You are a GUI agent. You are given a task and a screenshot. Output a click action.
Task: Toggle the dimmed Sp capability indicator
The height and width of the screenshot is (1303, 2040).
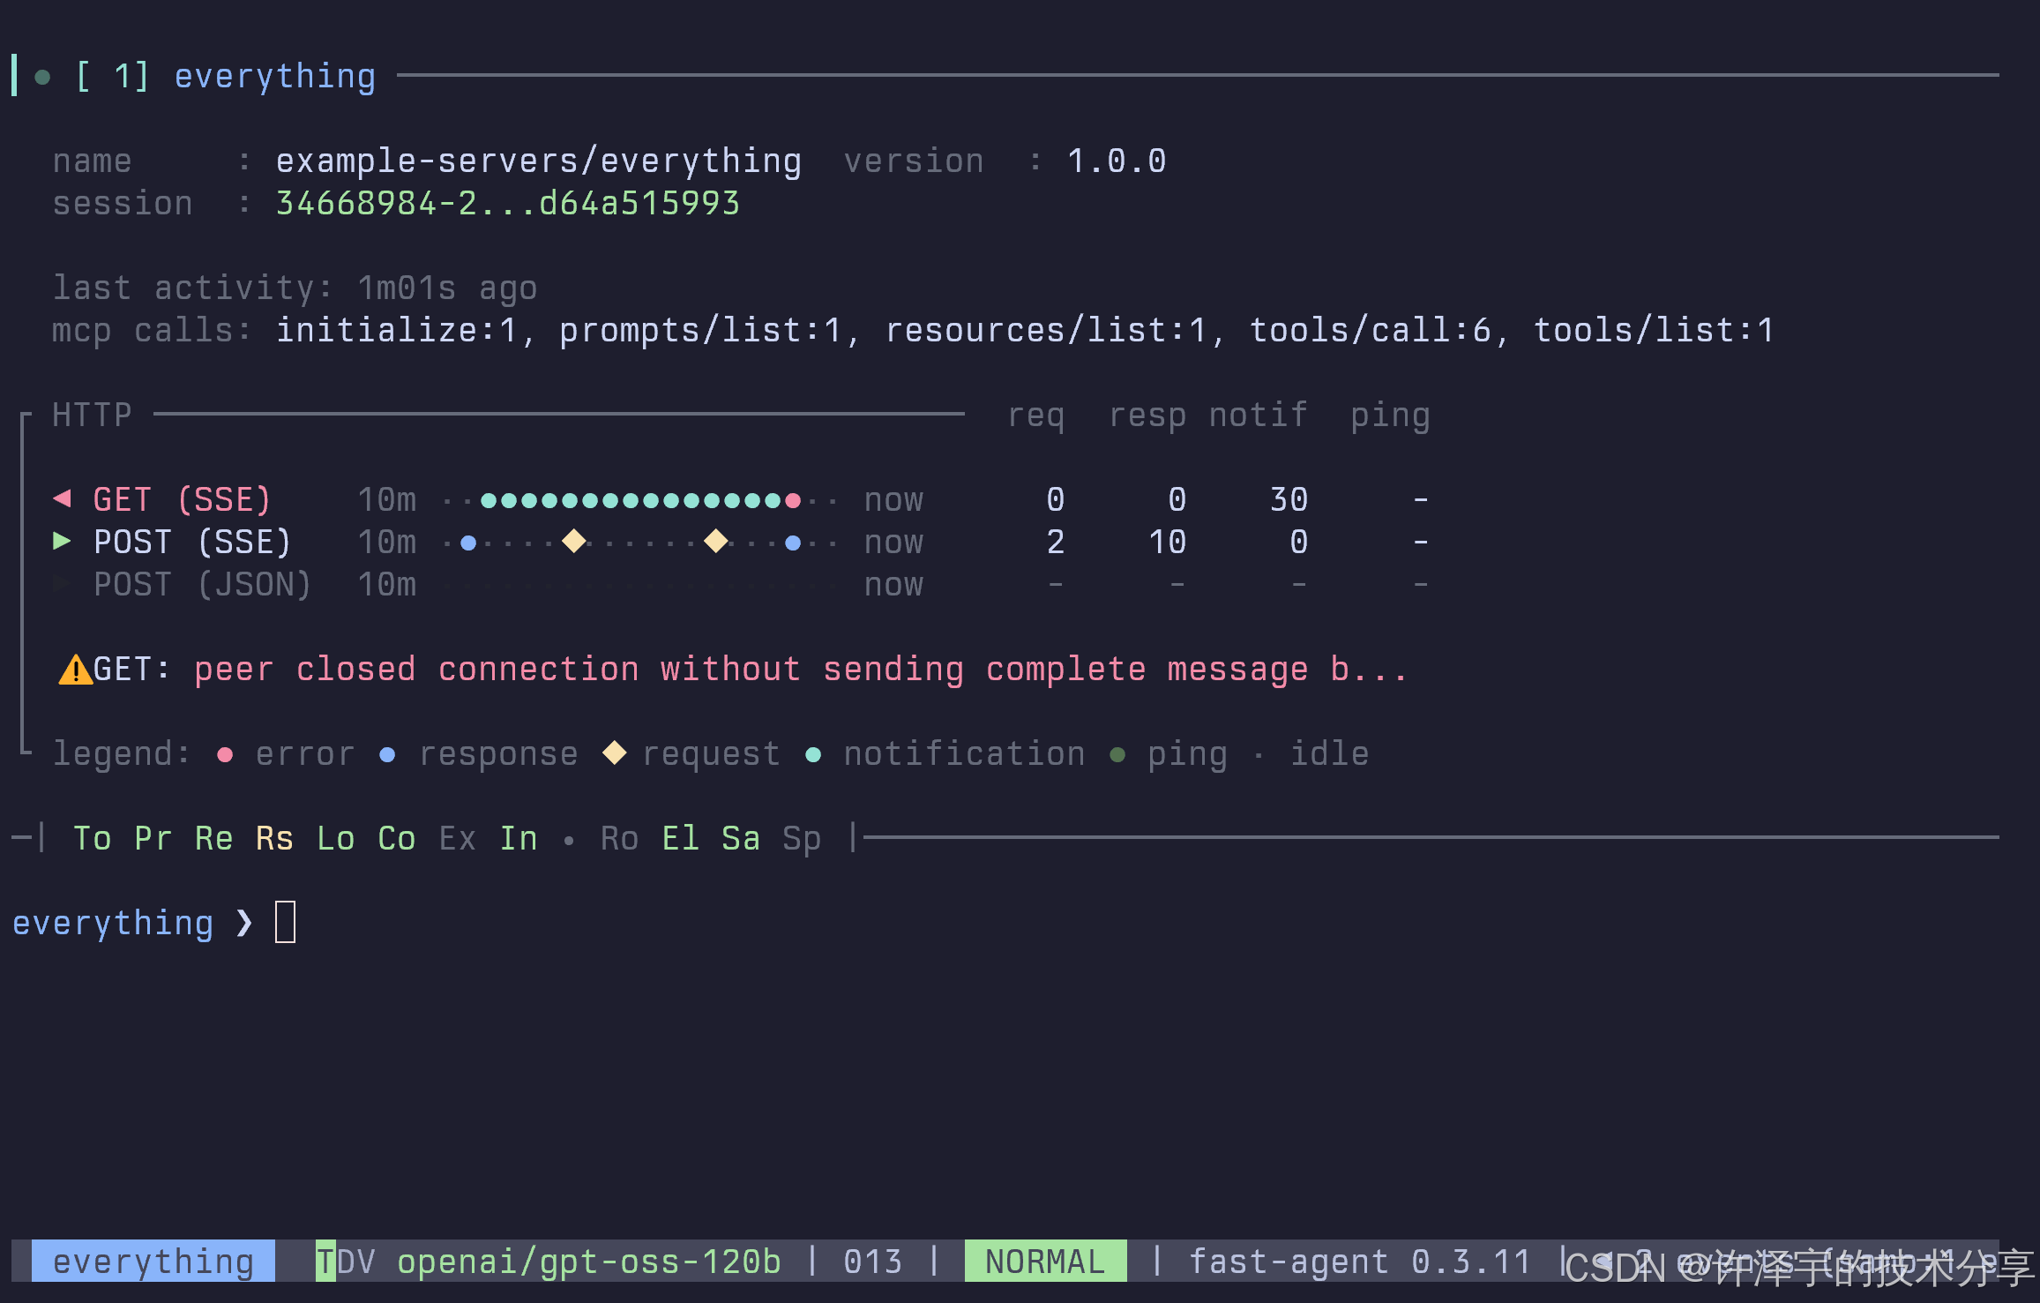[802, 838]
